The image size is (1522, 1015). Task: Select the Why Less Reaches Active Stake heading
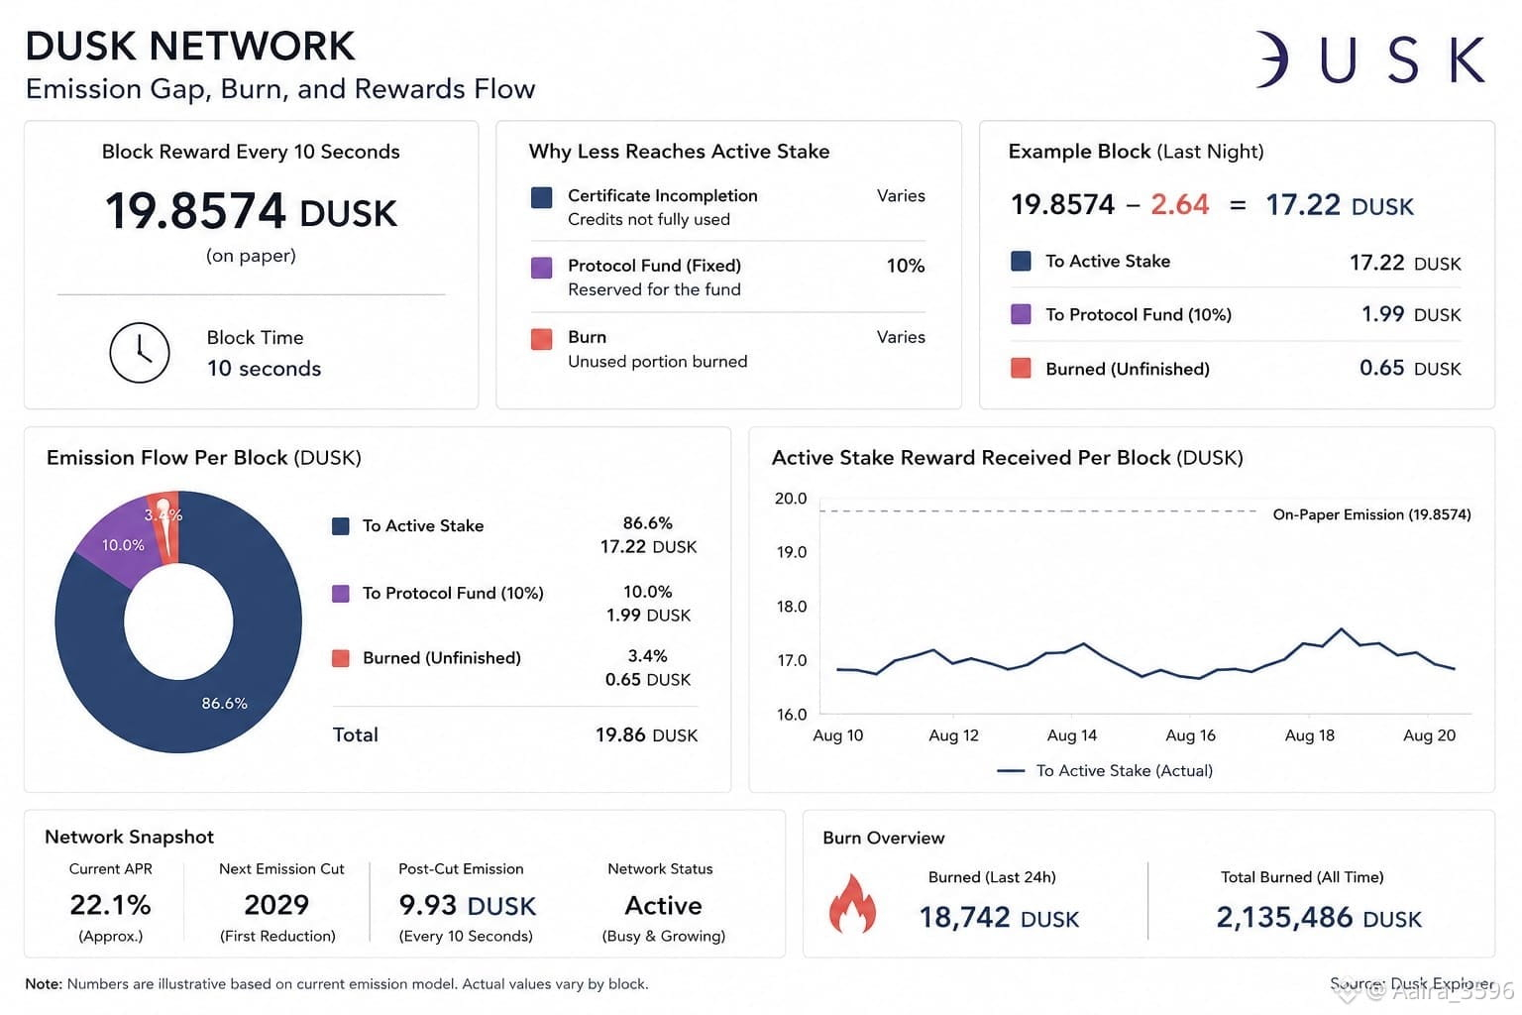click(679, 152)
